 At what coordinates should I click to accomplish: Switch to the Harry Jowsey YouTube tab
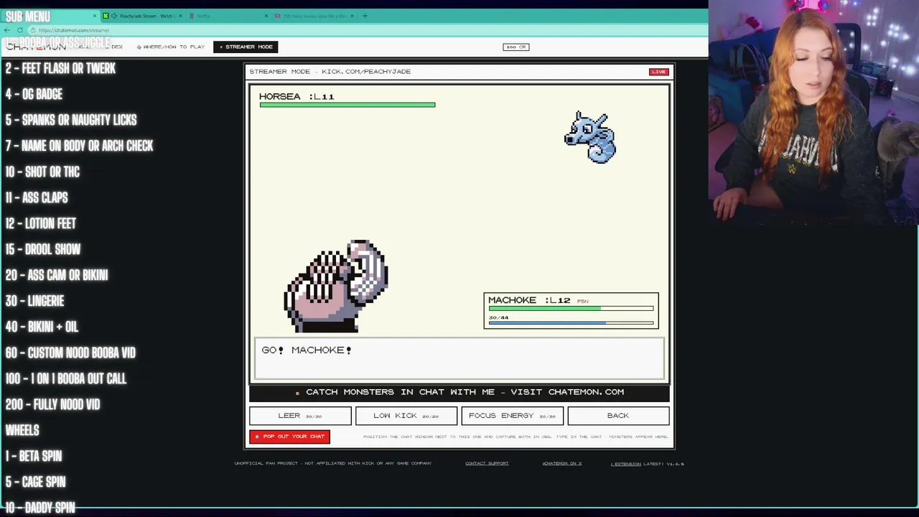coord(314,16)
